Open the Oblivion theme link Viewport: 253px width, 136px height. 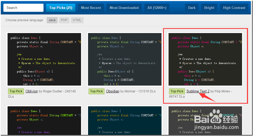31,91
